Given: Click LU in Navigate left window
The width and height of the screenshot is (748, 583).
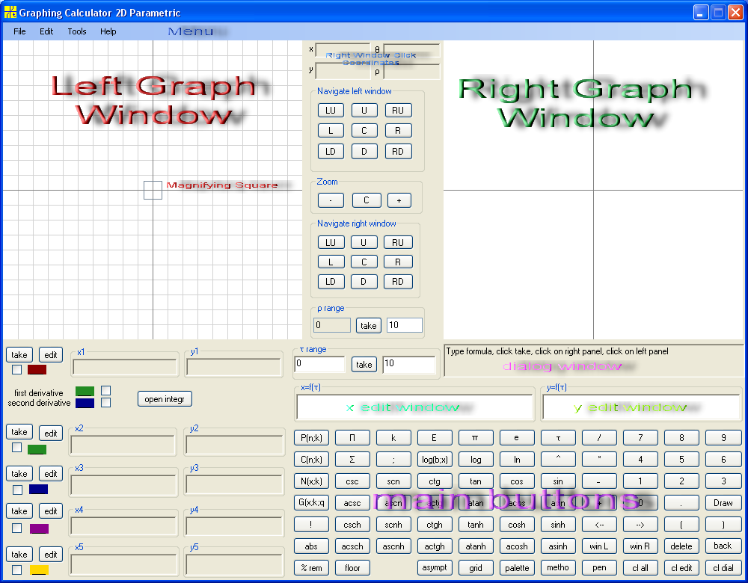Looking at the screenshot, I should [330, 110].
